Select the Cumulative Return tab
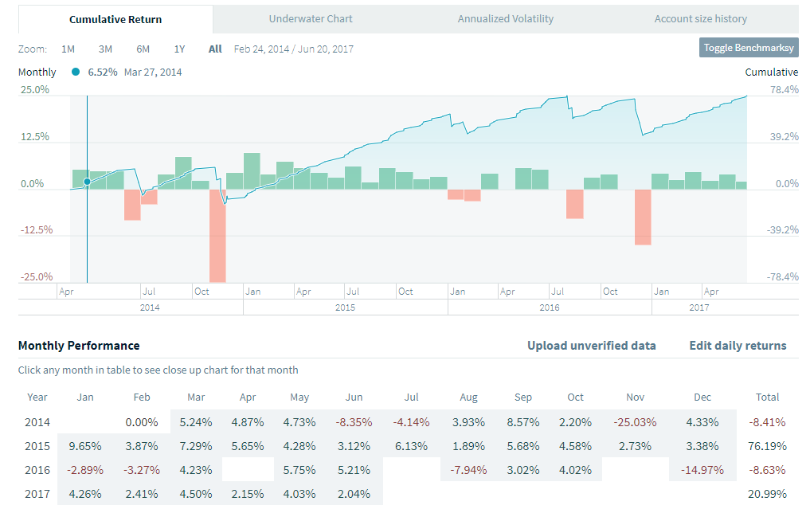The height and width of the screenshot is (513, 810). (115, 19)
